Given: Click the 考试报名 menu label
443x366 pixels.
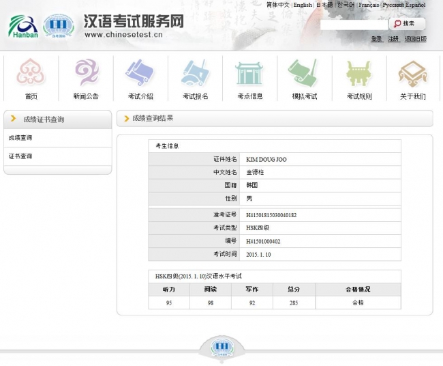Looking at the screenshot, I should pyautogui.click(x=195, y=96).
